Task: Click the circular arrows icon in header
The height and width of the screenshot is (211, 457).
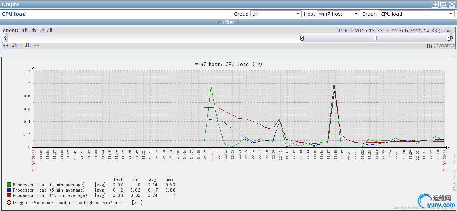Action: tap(444, 4)
